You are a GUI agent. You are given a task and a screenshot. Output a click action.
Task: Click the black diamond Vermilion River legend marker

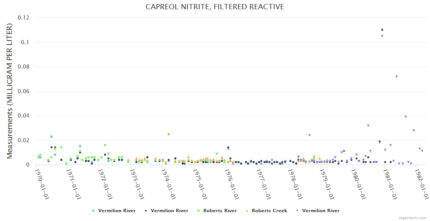coord(146,211)
